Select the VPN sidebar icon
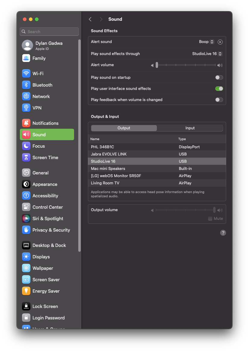Screen dimensions: 249x351 26,108
